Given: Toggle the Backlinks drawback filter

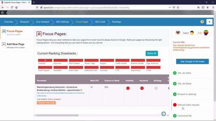Looking at the screenshot, I should [x=61, y=67].
